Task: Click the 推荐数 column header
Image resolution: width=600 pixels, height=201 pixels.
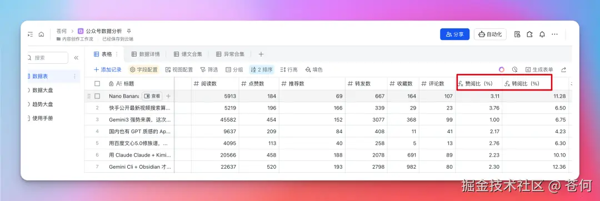Action: [312, 84]
